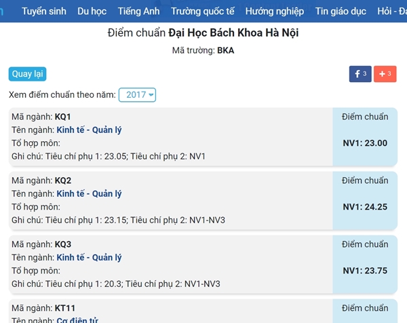Click the red plus share button
Image resolution: width=407 pixels, height=323 pixels.
click(385, 74)
